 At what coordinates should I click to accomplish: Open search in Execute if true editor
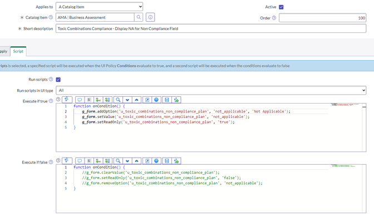pyautogui.click(x=118, y=100)
